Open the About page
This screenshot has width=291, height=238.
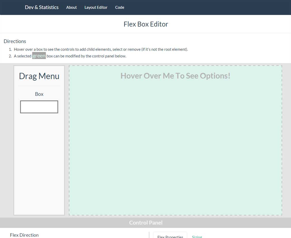point(71,7)
